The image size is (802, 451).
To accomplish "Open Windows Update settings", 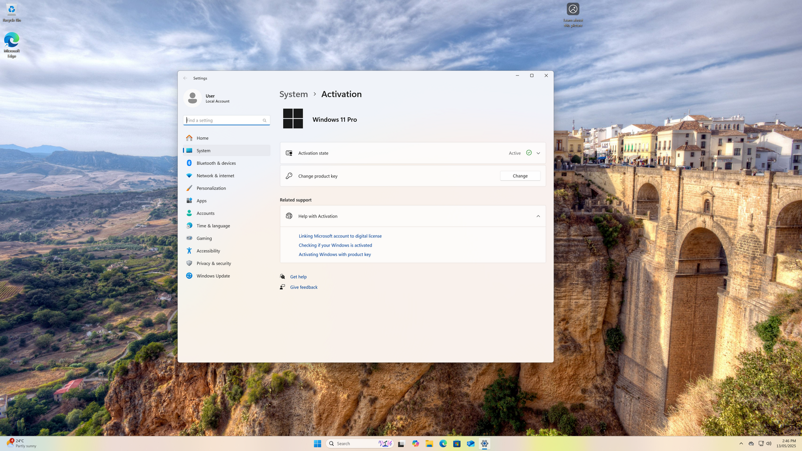I will [x=227, y=276].
